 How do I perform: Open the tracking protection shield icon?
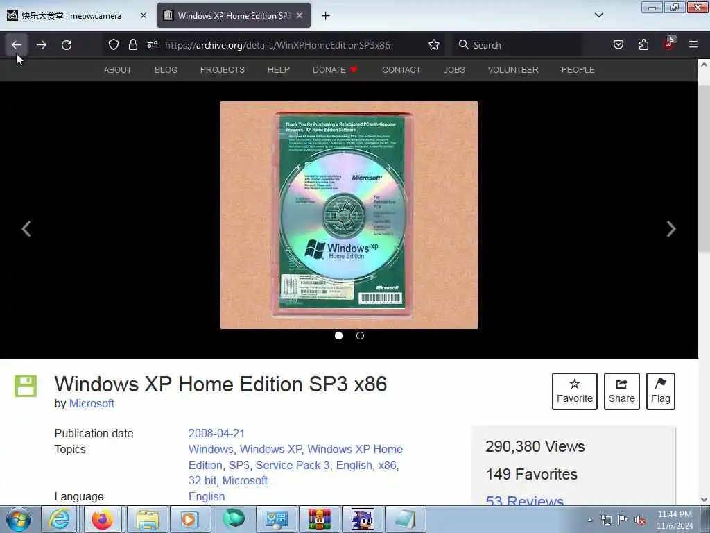pos(114,44)
